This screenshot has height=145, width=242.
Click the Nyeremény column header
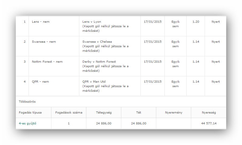coord(174,113)
